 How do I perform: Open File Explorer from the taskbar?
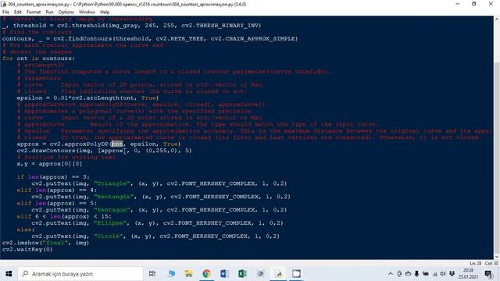189,274
